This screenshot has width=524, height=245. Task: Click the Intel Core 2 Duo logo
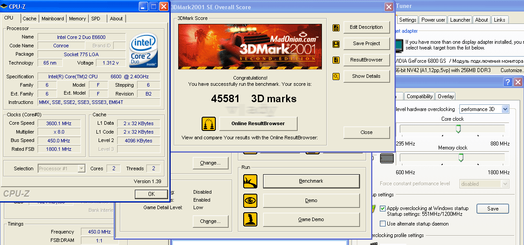pos(144,50)
